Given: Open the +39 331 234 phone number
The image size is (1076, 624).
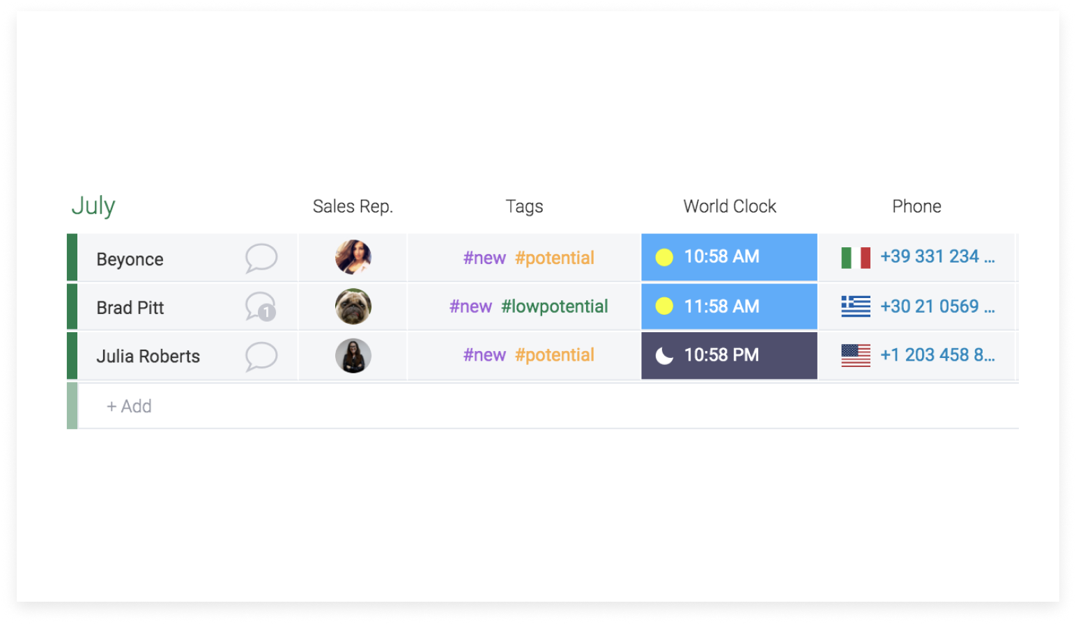Looking at the screenshot, I should tap(937, 256).
